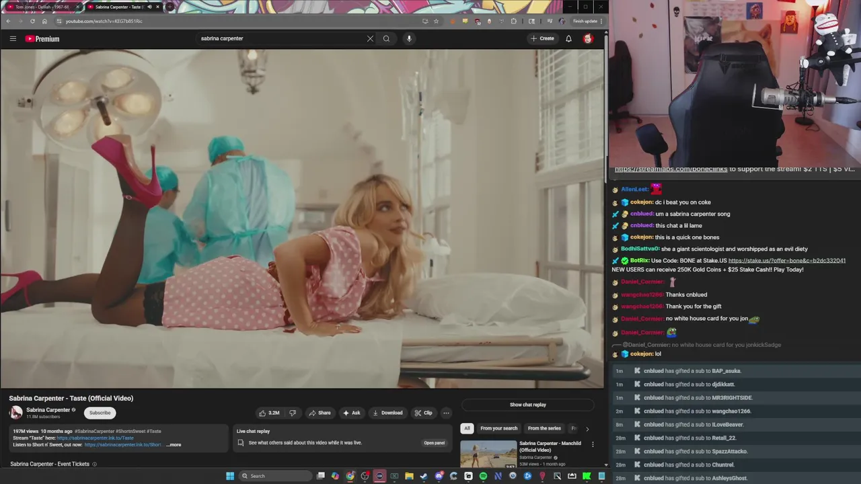Like the video with thumbs-up 3.2M

tap(270, 413)
